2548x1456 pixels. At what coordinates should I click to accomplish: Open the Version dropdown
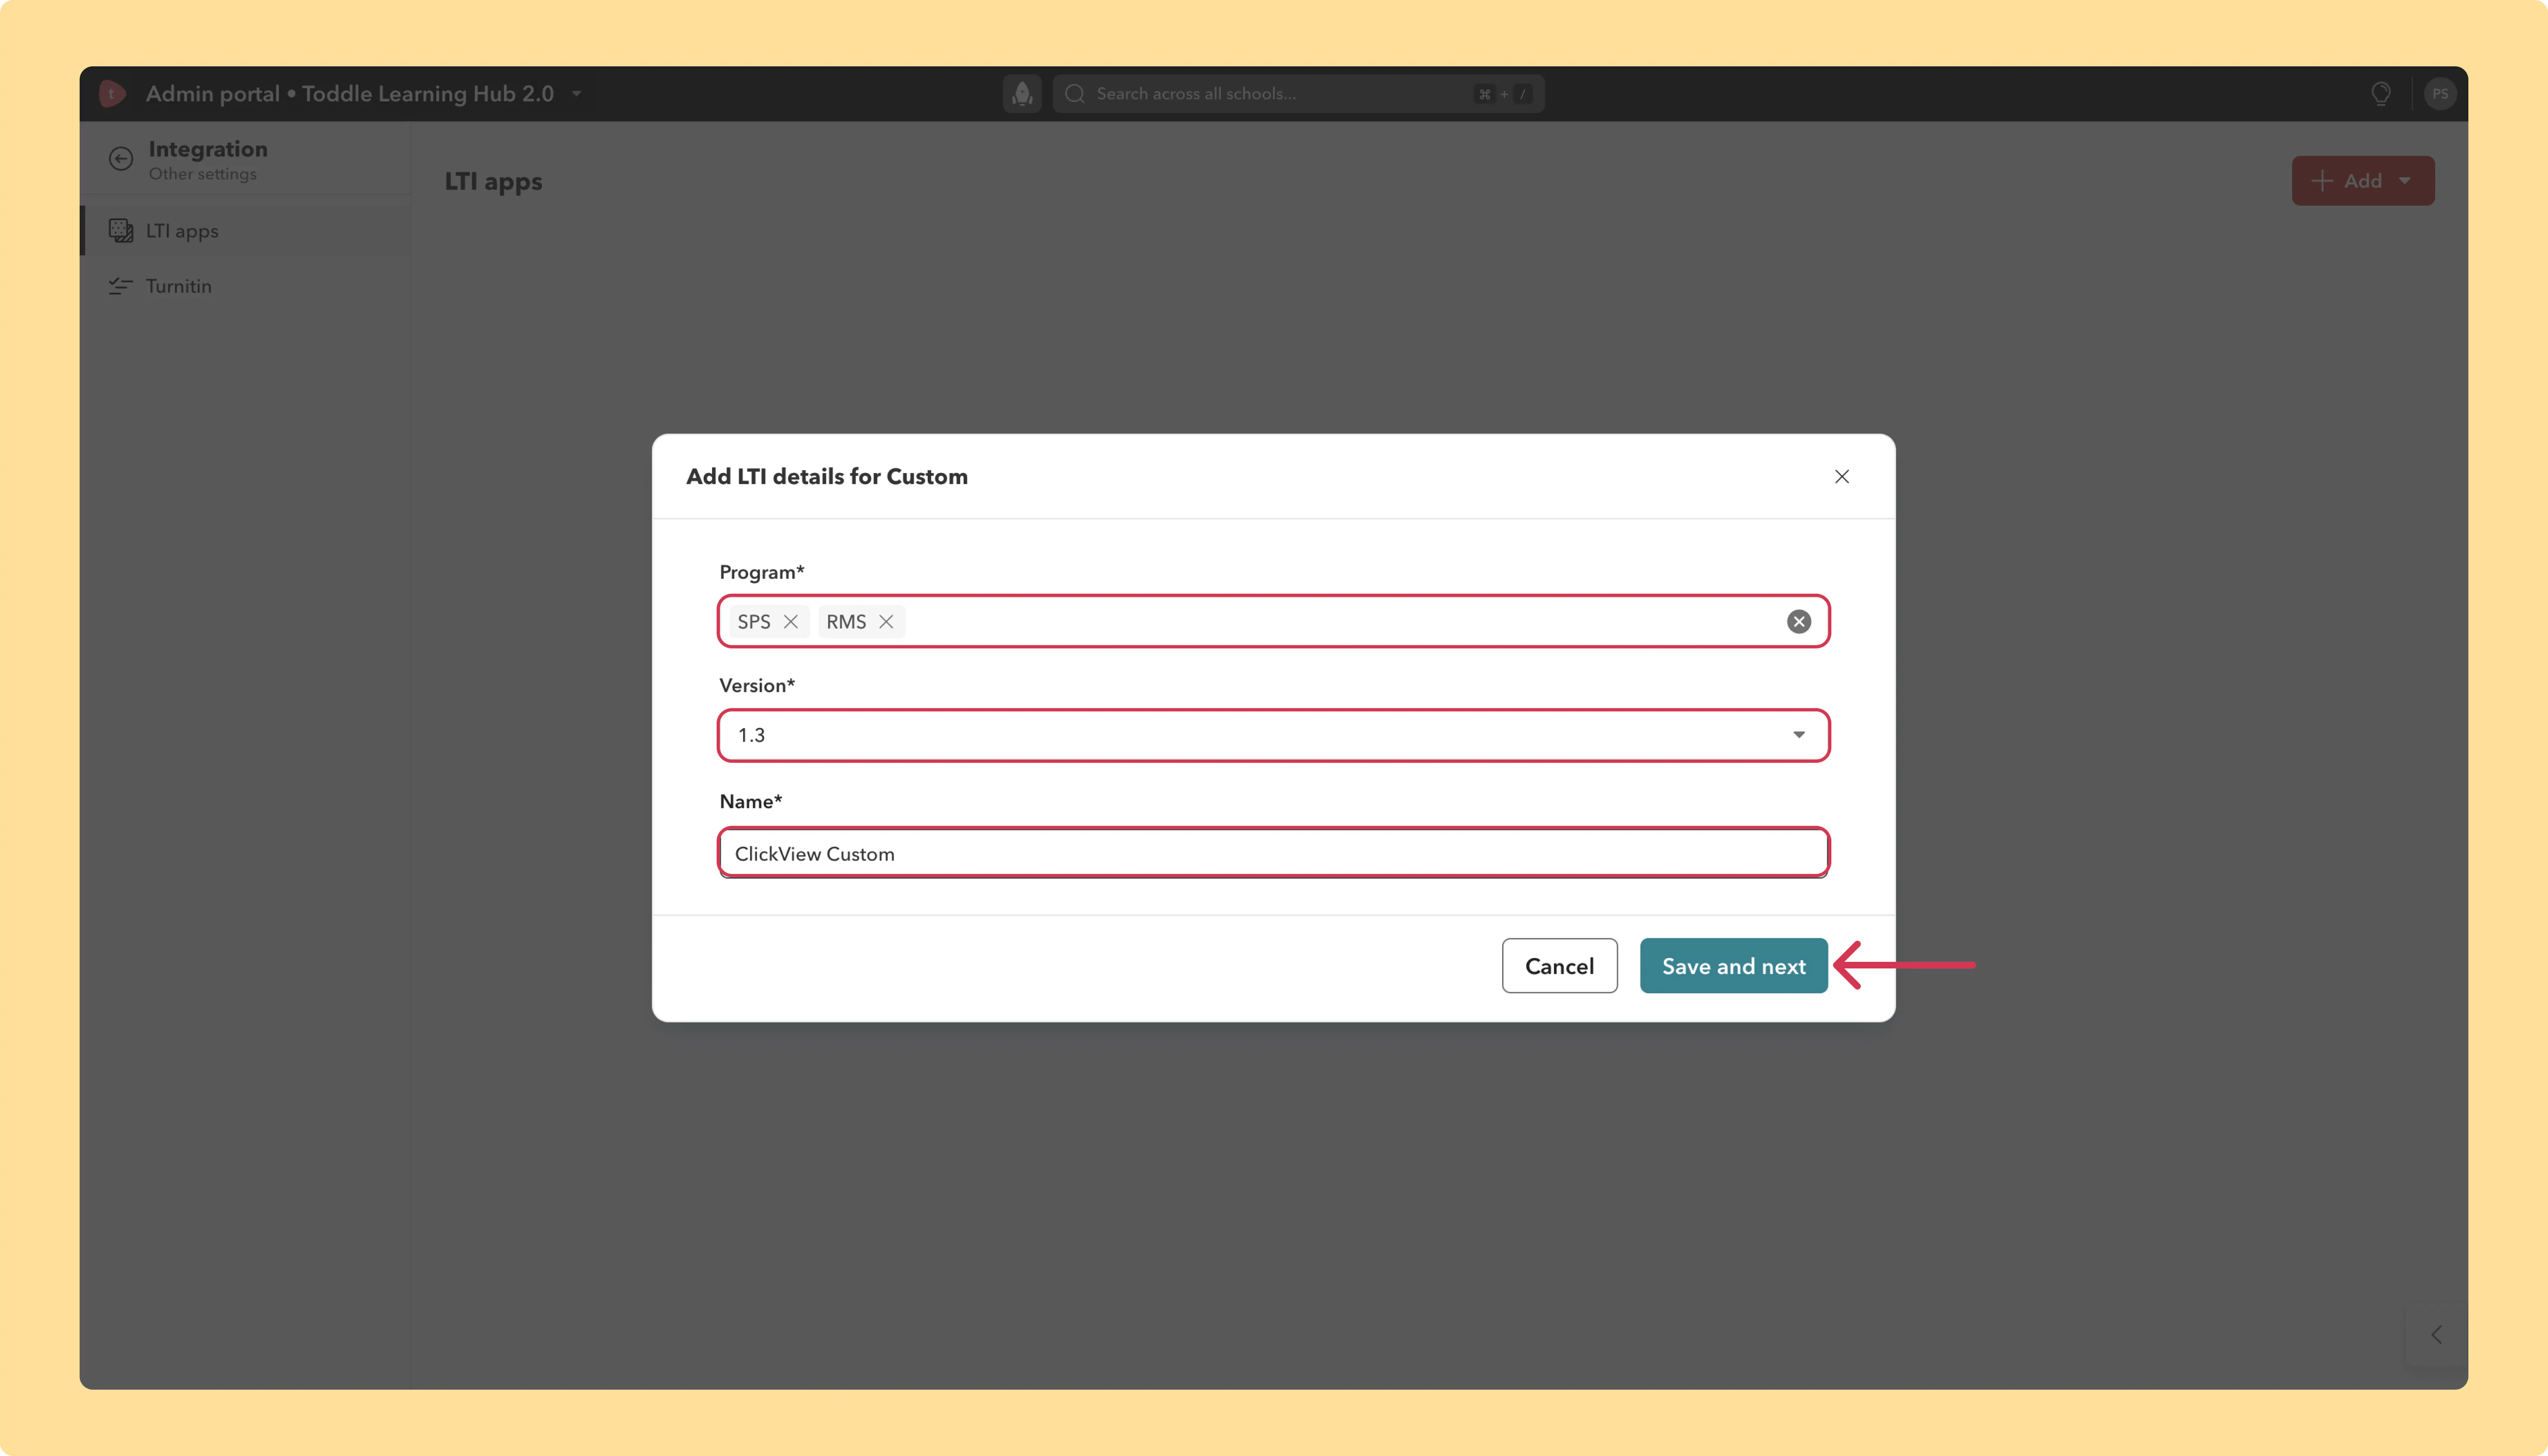(1273, 735)
